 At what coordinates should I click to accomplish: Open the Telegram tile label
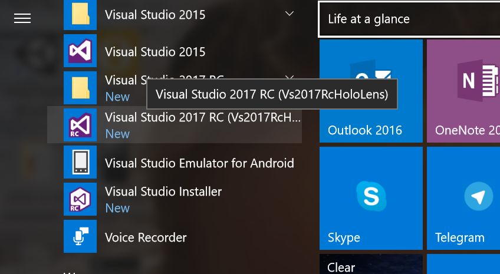(x=459, y=238)
